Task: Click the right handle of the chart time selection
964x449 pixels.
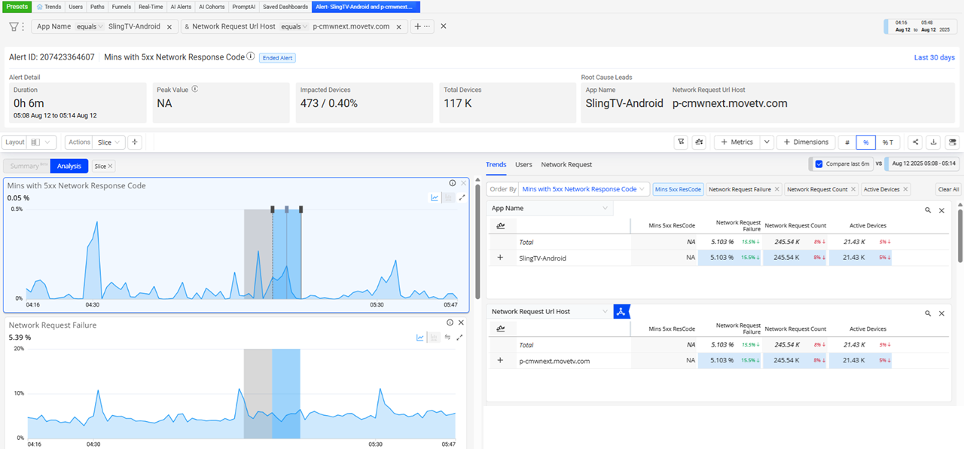Action: point(301,209)
